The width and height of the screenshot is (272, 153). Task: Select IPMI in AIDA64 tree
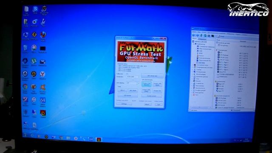(x=200, y=53)
